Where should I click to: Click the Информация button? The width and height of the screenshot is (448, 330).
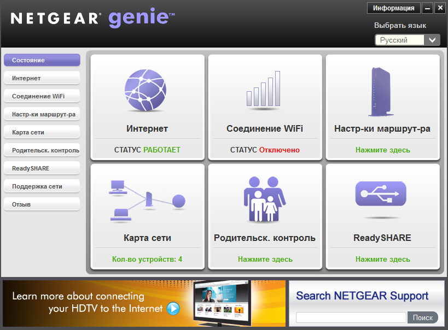coord(393,8)
